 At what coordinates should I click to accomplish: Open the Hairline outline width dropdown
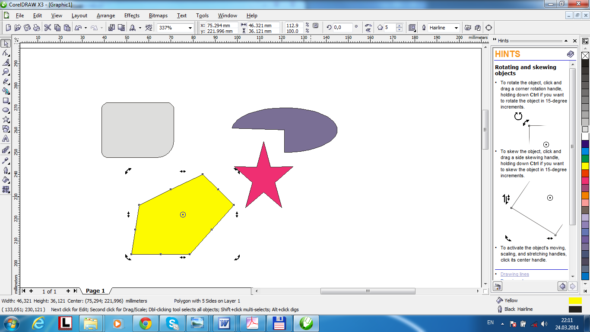coord(456,28)
